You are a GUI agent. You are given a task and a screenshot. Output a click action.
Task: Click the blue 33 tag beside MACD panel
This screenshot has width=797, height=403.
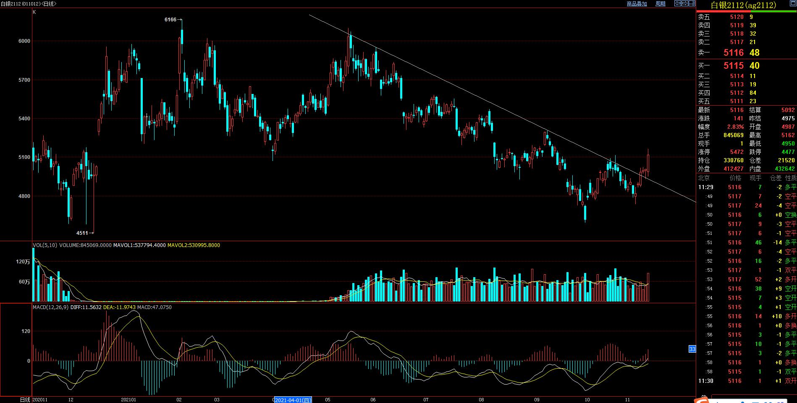tap(692, 349)
